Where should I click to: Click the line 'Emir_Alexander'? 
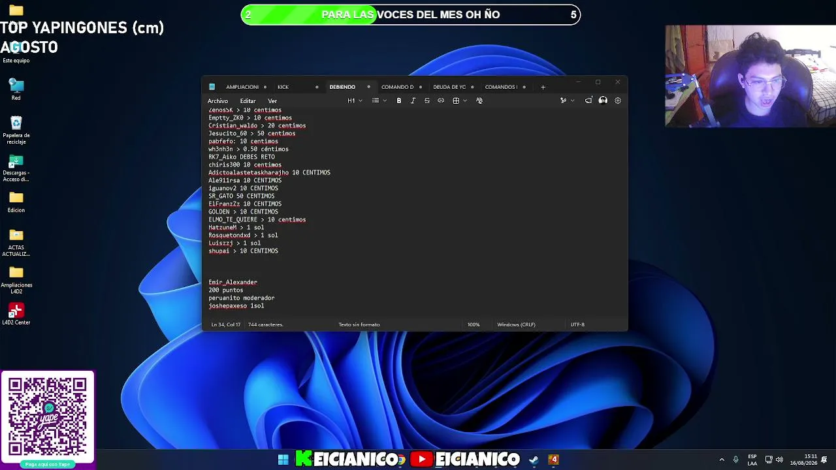click(x=233, y=282)
